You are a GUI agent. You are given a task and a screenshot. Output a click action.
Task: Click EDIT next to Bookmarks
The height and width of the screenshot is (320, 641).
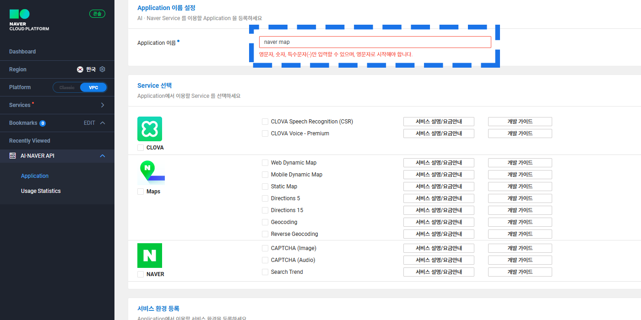click(89, 123)
